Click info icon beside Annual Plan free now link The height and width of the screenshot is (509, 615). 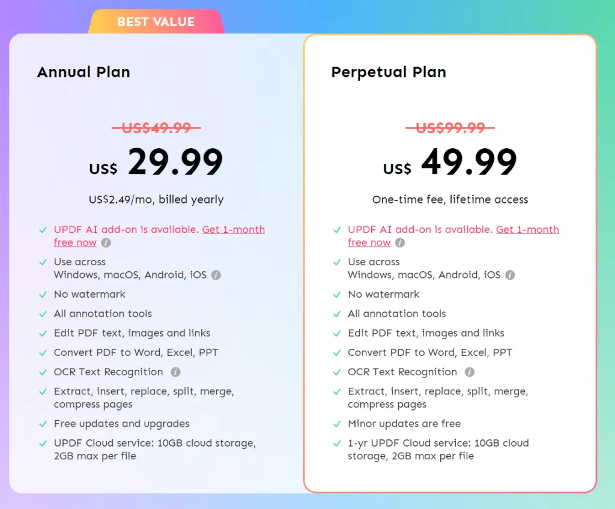[106, 243]
